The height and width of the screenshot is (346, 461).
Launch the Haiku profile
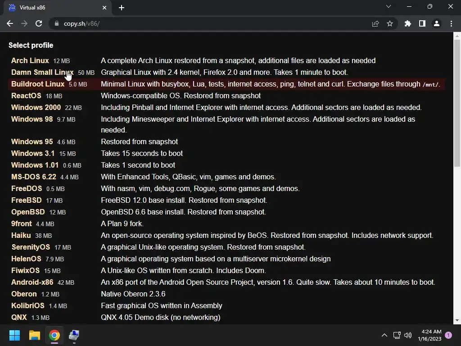tap(21, 236)
